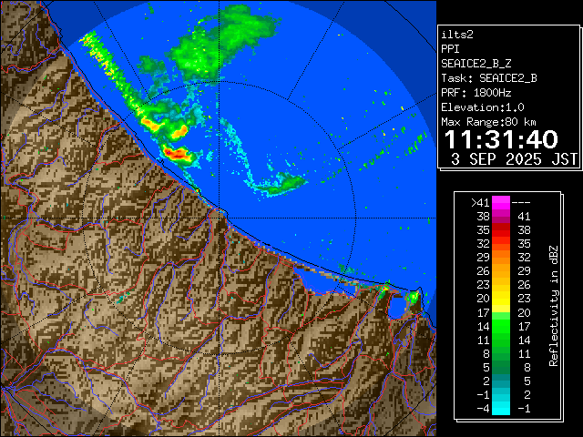Select the purple 38–41 dBZ color swatch
The height and width of the screenshot is (437, 583).
(500, 217)
